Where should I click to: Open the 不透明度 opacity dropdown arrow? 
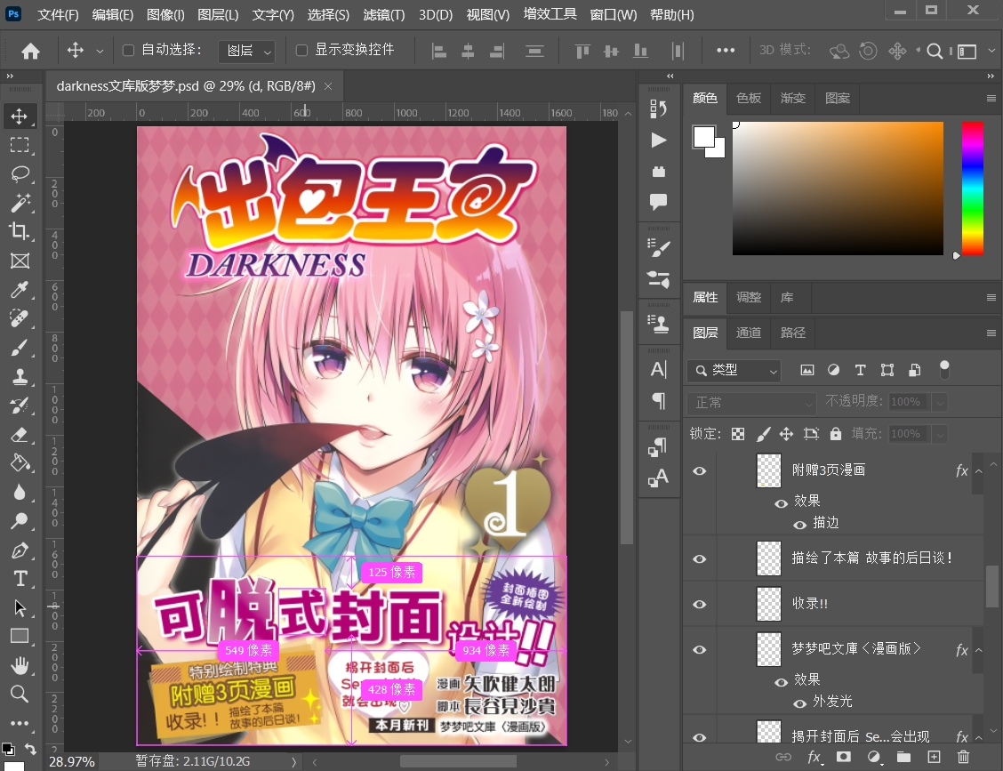click(940, 403)
